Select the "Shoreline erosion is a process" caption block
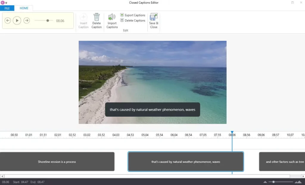Image resolution: width=305 pixels, height=185 pixels. (x=57, y=162)
